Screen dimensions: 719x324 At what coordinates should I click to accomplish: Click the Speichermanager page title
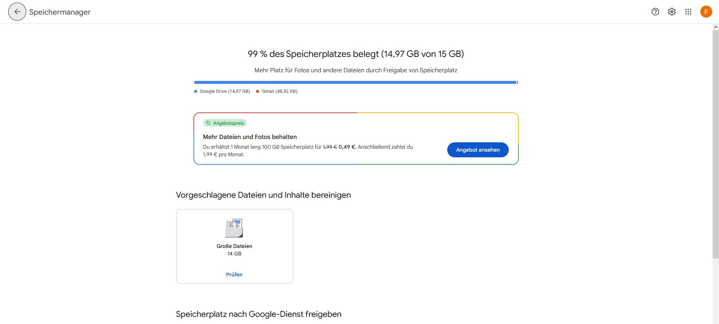pyautogui.click(x=60, y=12)
